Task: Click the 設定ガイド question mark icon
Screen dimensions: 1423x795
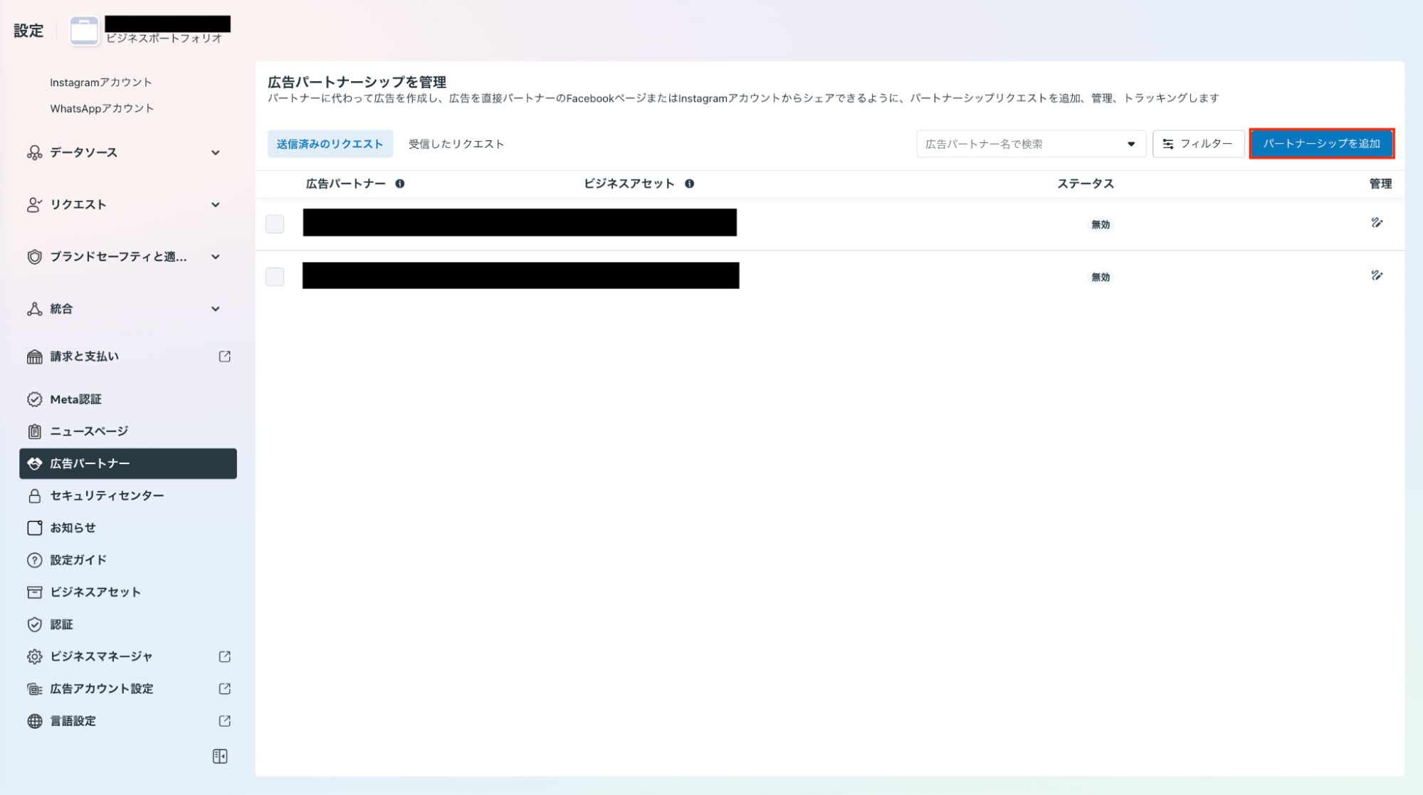Action: point(34,560)
